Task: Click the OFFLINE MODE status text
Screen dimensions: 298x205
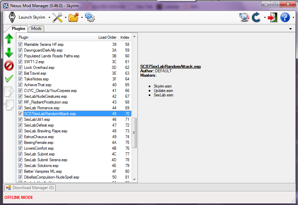Action: point(19,198)
